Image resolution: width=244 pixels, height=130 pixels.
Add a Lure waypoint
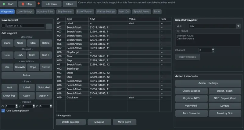[x=7, y=55]
